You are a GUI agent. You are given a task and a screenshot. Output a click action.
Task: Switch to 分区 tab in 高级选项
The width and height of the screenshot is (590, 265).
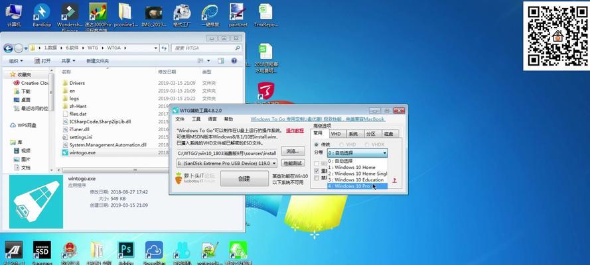tap(370, 134)
